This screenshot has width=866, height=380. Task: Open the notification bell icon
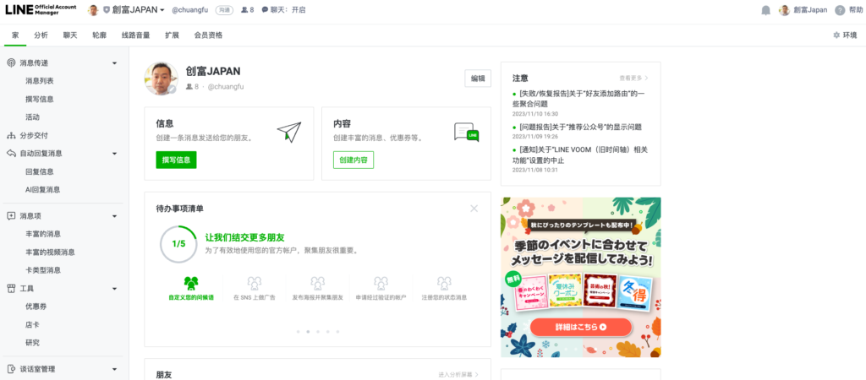pyautogui.click(x=765, y=10)
